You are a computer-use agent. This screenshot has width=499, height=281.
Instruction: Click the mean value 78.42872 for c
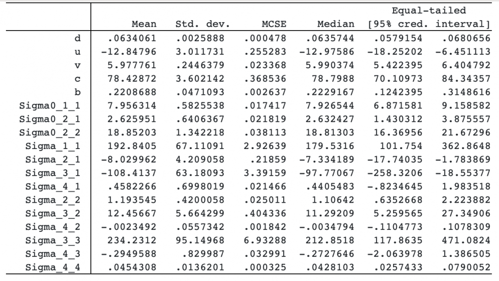132,79
